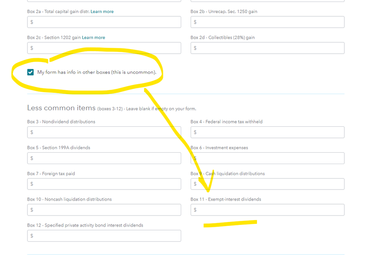Open the Learn more link for Section 1202 gain
The height and width of the screenshot is (260, 381).
pyautogui.click(x=93, y=38)
